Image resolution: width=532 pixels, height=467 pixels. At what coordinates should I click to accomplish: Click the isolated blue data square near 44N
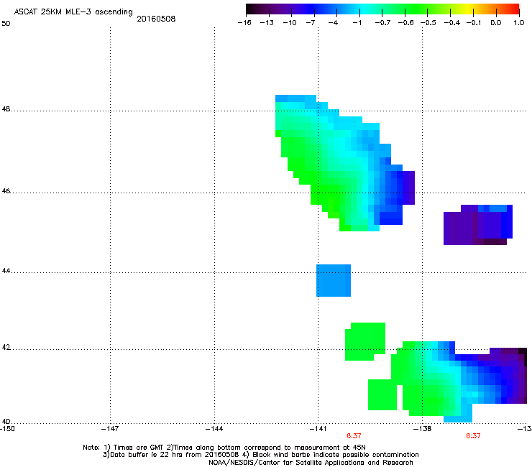[x=334, y=280]
